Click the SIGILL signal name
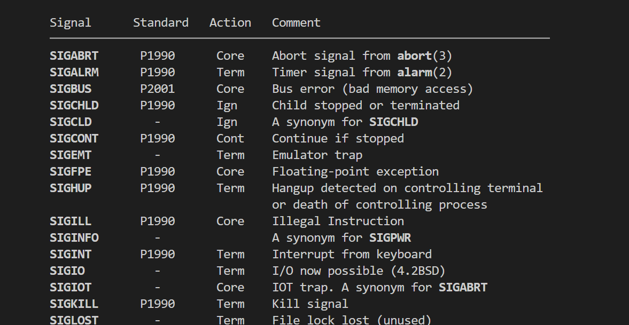This screenshot has width=629, height=325. pos(71,221)
